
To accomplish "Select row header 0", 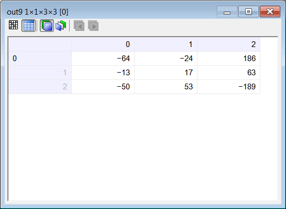I will point(40,59).
